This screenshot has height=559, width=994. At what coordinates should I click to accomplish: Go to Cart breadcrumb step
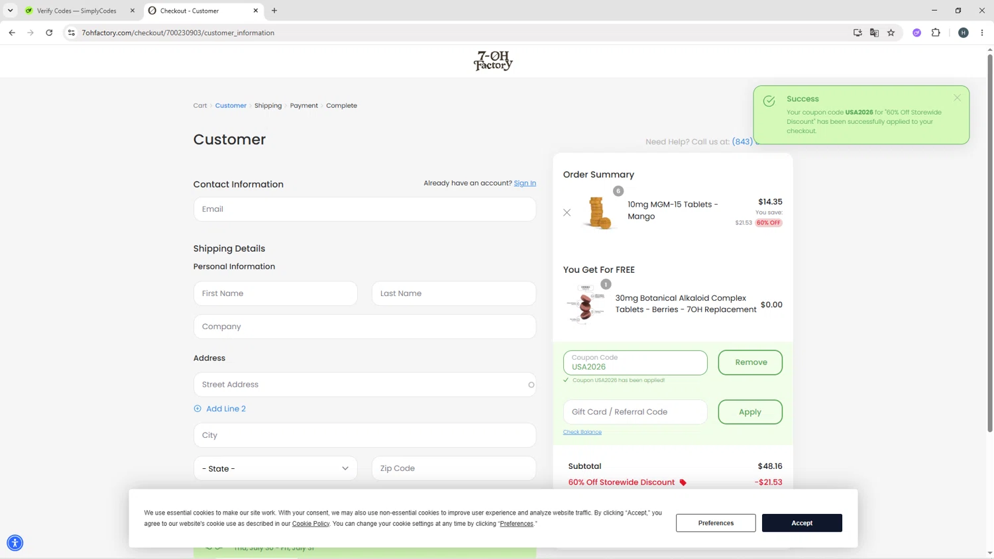[200, 105]
